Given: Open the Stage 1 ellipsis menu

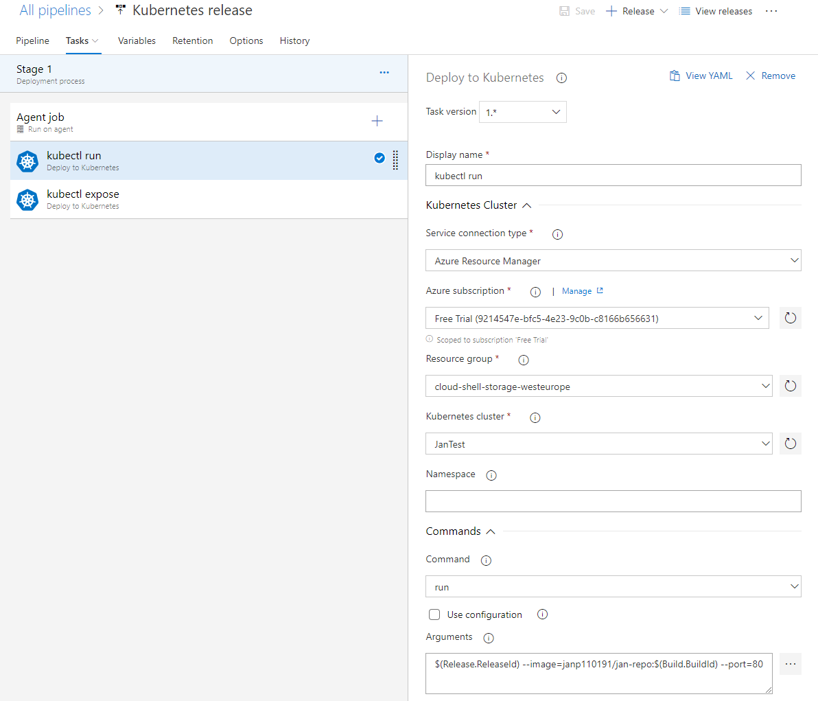Looking at the screenshot, I should point(384,73).
